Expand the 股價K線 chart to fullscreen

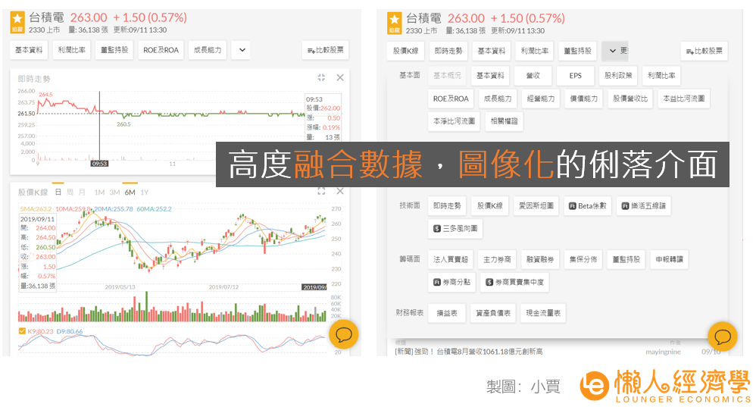(x=321, y=192)
